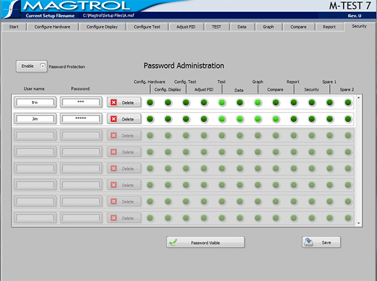Click the red X delete icon for user Jim
This screenshot has width=377, height=281.
[114, 119]
